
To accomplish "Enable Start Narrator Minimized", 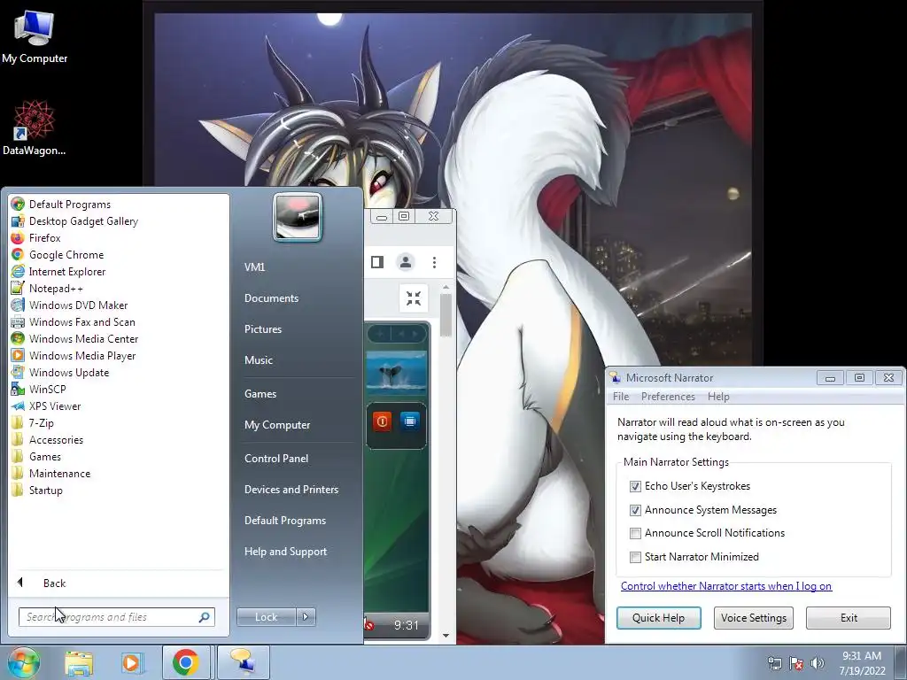I will click(635, 557).
